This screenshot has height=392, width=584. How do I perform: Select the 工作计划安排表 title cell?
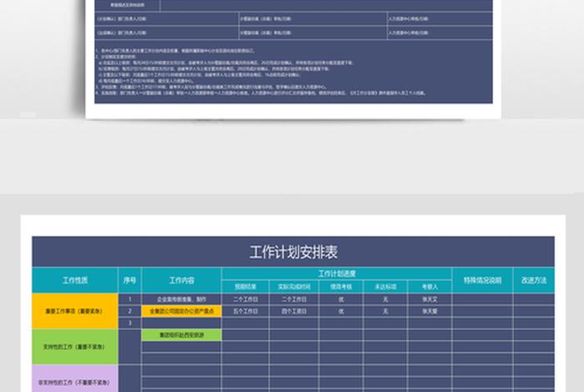pos(293,252)
